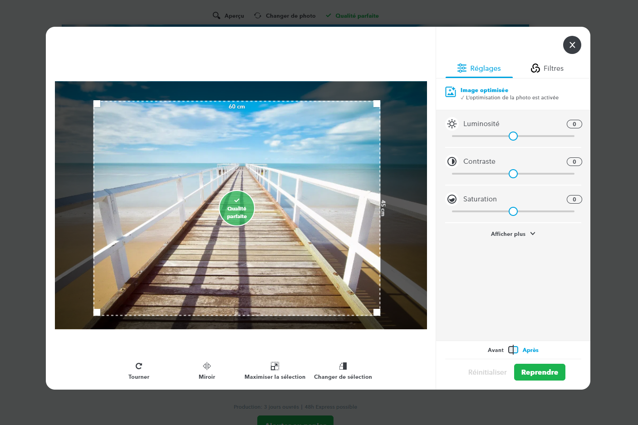Click the Changer de sélection icon

(x=343, y=366)
